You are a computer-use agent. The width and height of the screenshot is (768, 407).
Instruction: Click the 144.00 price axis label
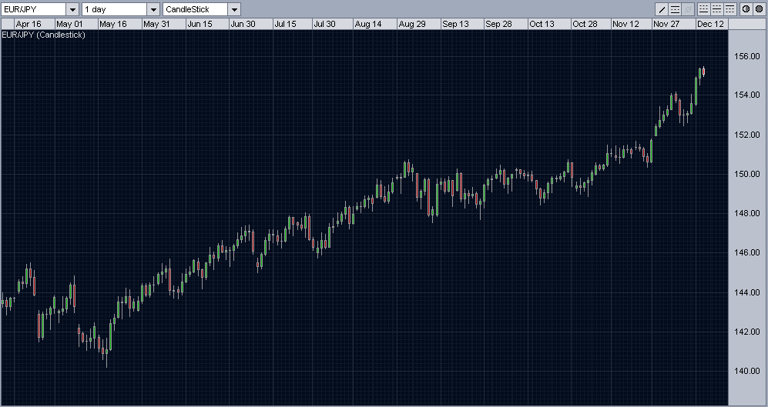click(x=748, y=292)
